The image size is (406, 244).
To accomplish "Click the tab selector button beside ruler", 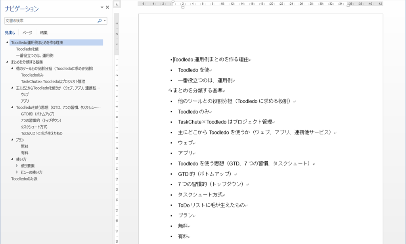I will pyautogui.click(x=117, y=4).
